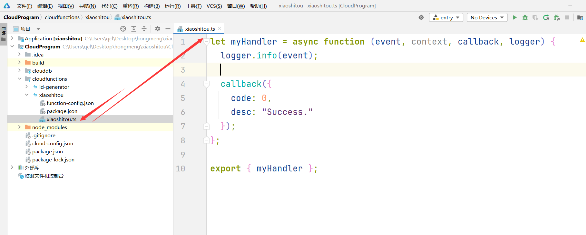Click the run with coverage icon

[x=535, y=17]
